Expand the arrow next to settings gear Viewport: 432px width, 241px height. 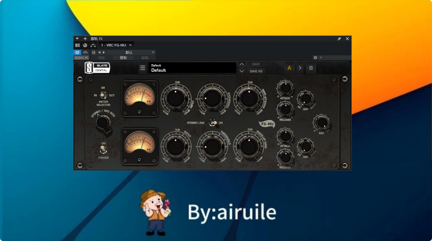[321, 58]
